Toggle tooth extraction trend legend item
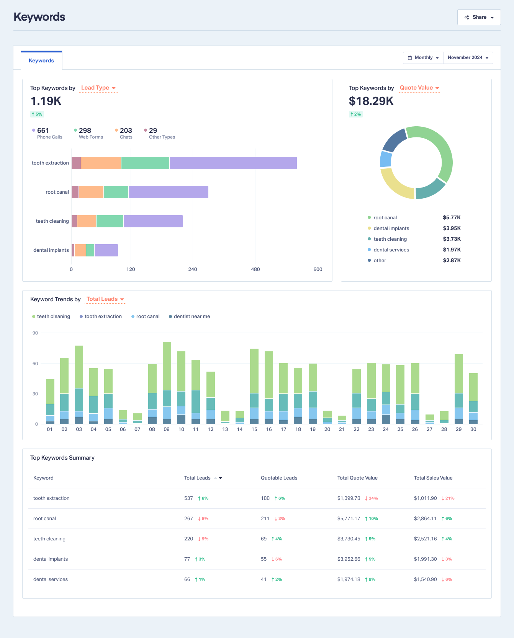The width and height of the screenshot is (514, 638). [100, 317]
